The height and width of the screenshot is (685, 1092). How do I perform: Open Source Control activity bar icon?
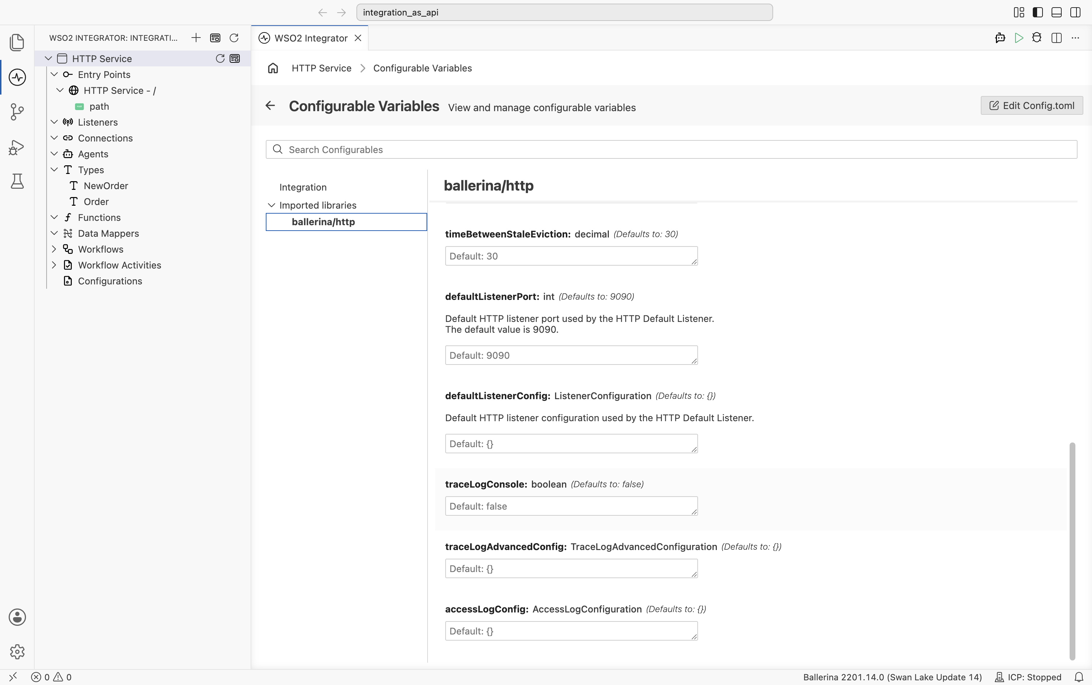[17, 112]
